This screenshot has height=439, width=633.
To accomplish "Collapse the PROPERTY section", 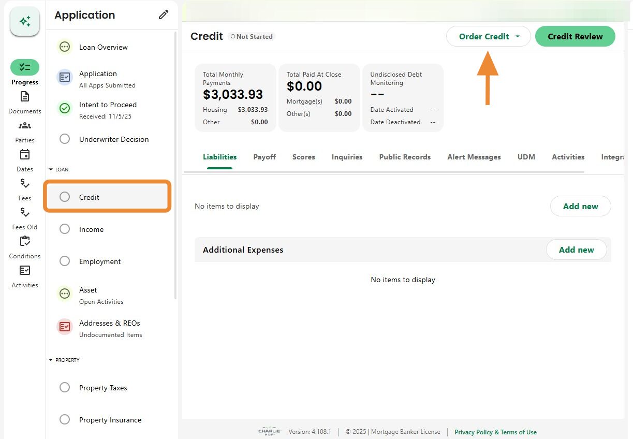I will coord(51,360).
